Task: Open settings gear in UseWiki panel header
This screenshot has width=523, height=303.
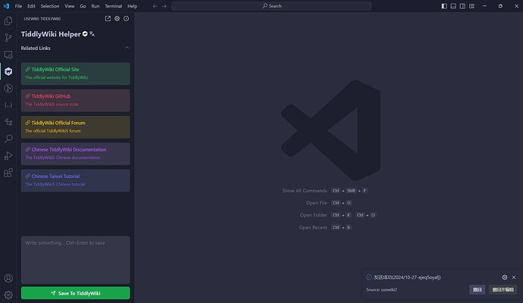Action: [117, 19]
